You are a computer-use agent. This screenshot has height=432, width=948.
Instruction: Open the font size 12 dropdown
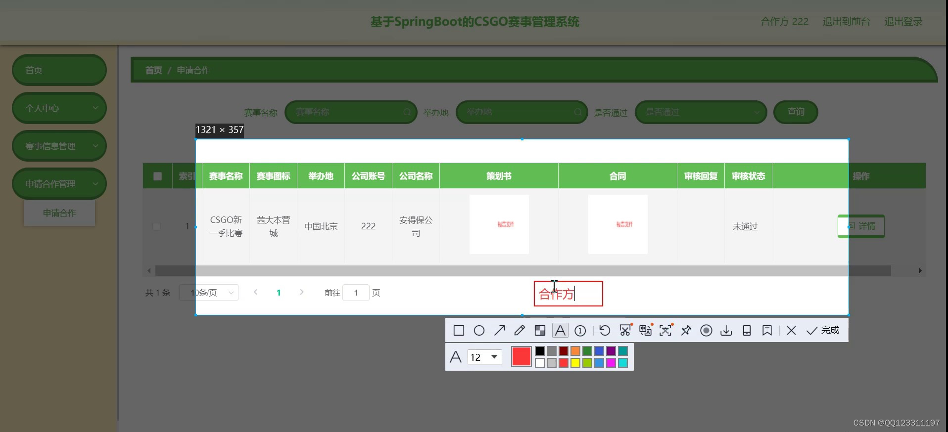coord(484,357)
